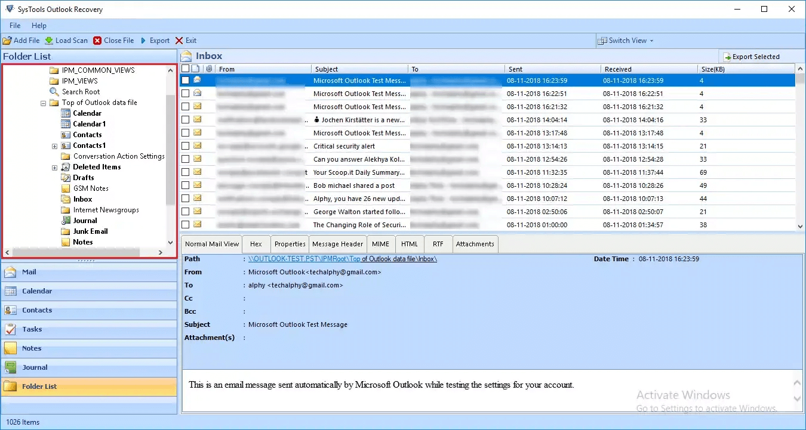806x430 pixels.
Task: Click the message list scroll down arrow
Action: (801, 226)
